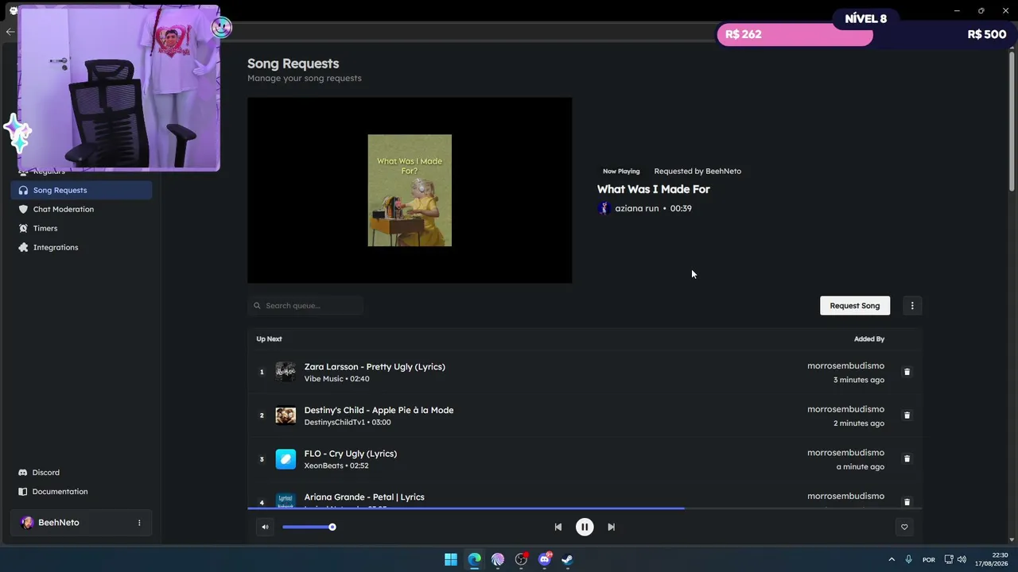This screenshot has width=1018, height=572.
Task: Open Discord from the taskbar
Action: coord(545,559)
